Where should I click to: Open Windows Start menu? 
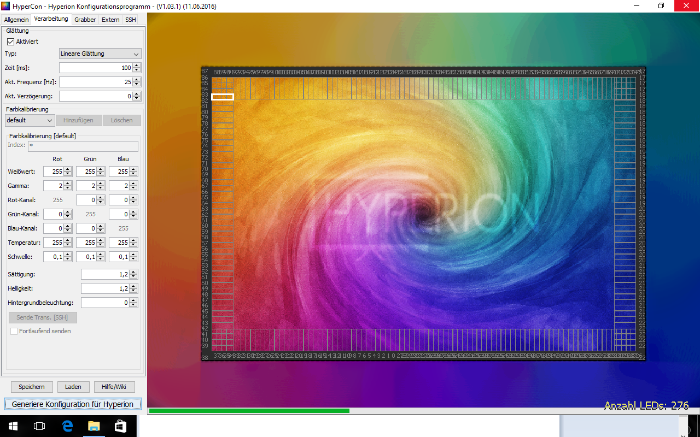13,426
